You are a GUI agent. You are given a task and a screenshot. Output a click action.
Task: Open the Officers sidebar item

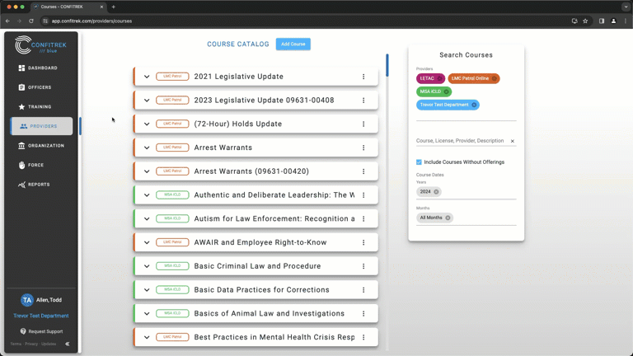coord(35,87)
